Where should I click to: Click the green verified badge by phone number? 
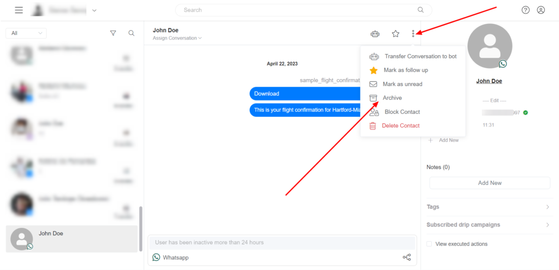click(526, 112)
